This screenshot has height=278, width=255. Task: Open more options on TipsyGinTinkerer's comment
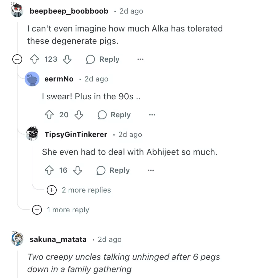tap(150, 170)
